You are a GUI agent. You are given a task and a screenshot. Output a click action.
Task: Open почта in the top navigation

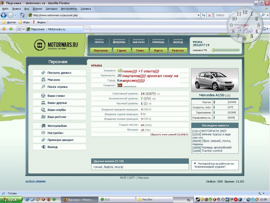[99, 42]
